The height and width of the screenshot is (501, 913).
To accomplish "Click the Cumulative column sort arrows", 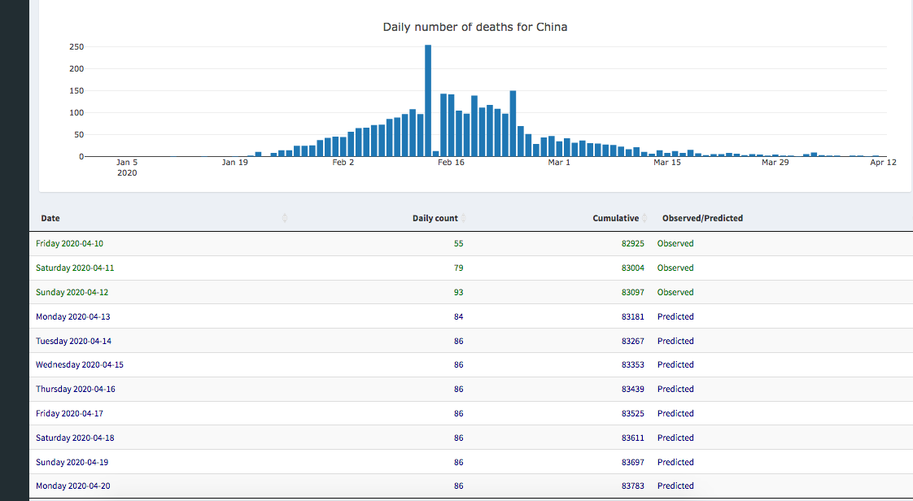I will pyautogui.click(x=644, y=218).
